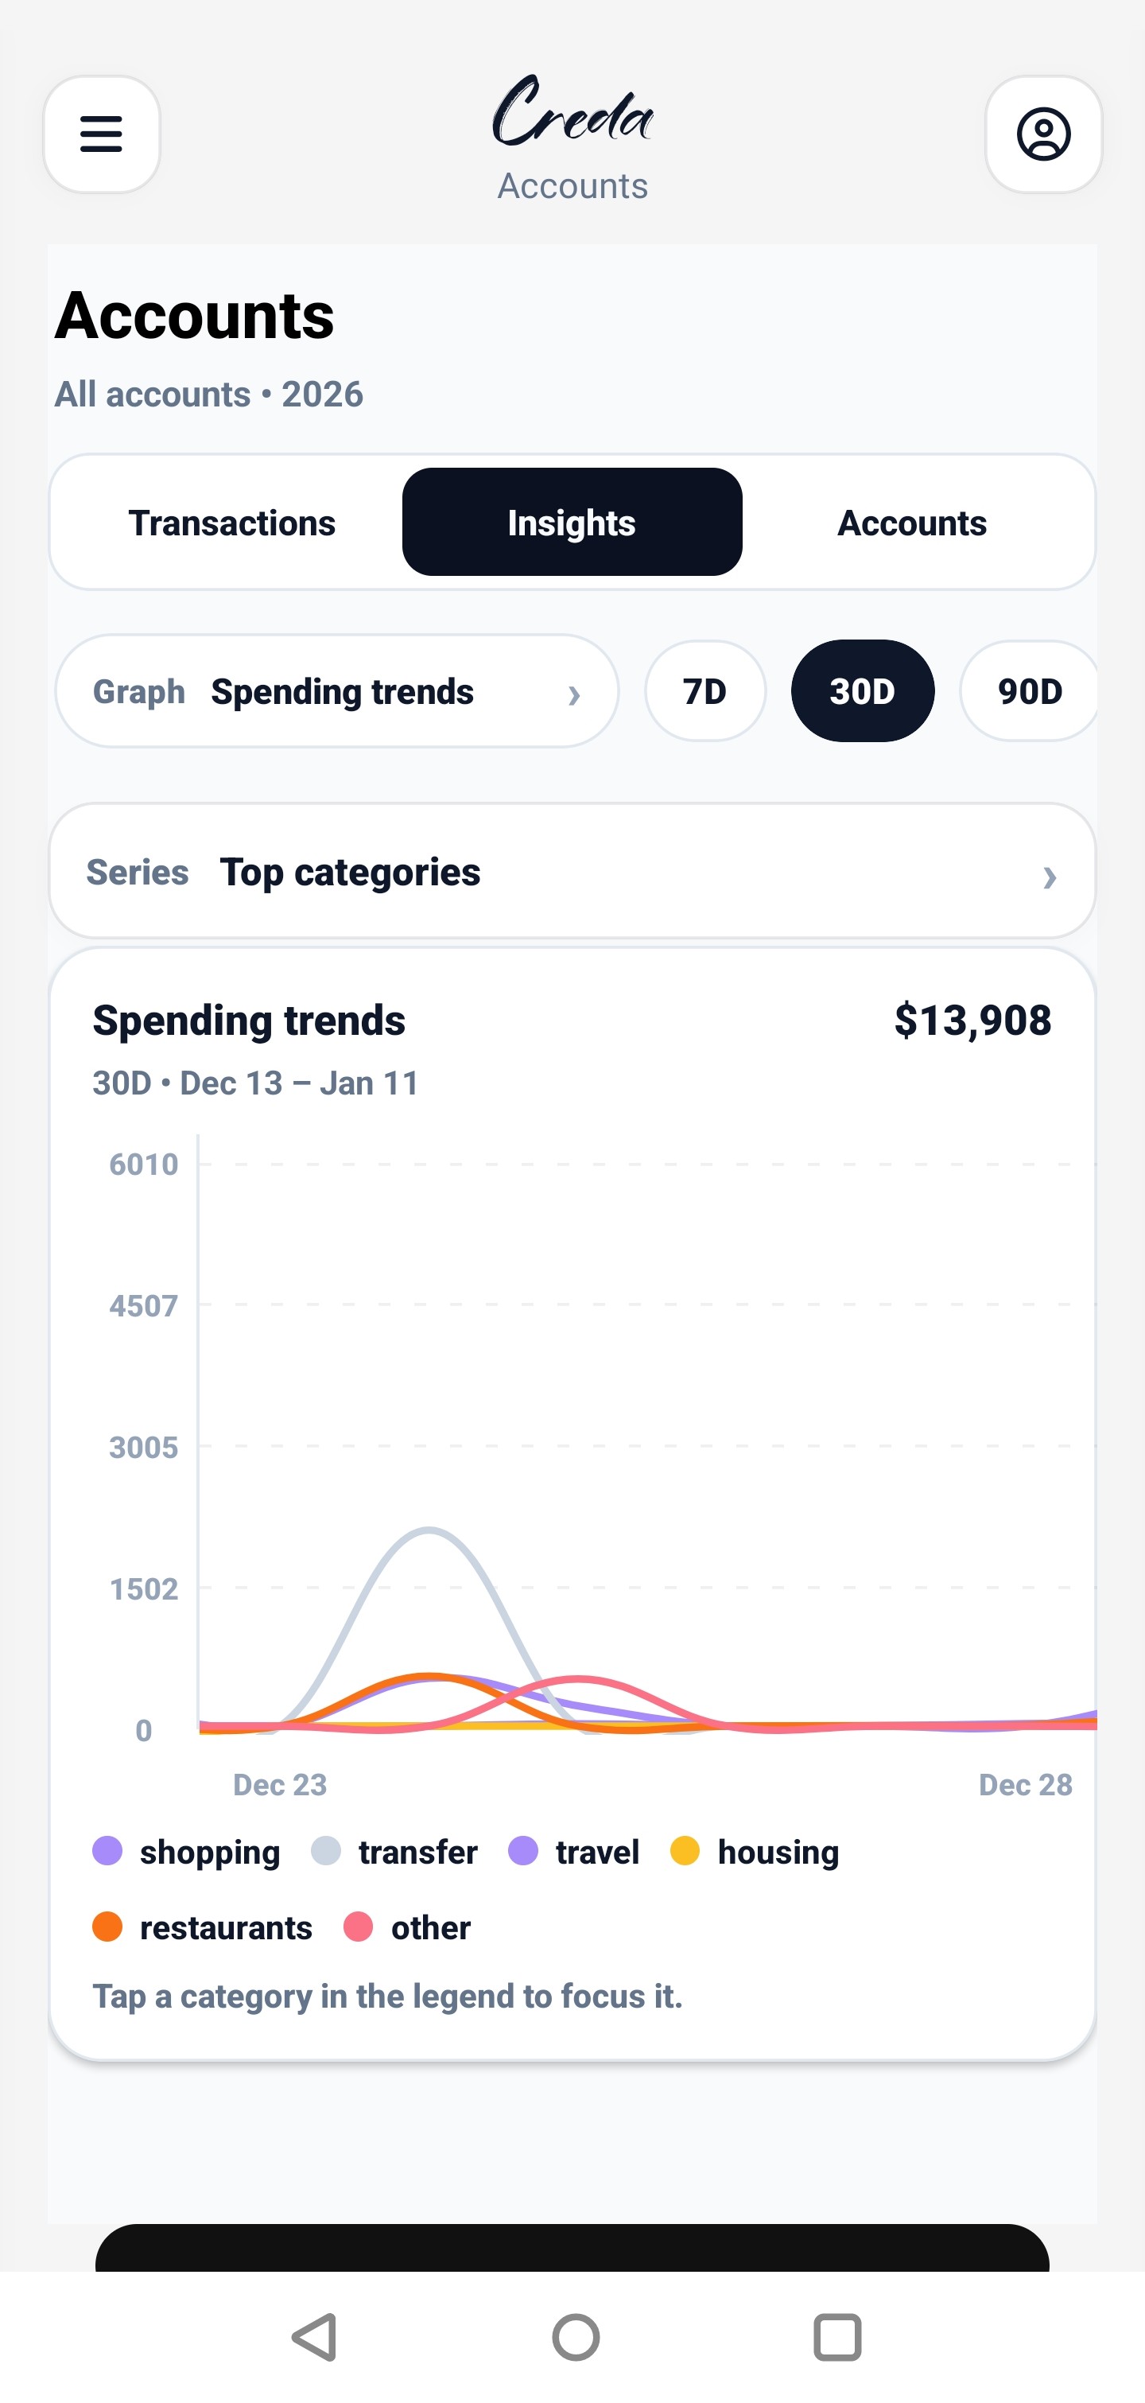Open the user profile icon
The height and width of the screenshot is (2403, 1145).
click(x=1043, y=134)
